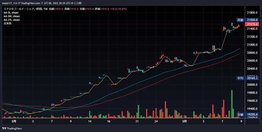Screen dimensions: 262x132
Task: Click the TradingView logo icon
Action: pyautogui.click(x=4, y=128)
